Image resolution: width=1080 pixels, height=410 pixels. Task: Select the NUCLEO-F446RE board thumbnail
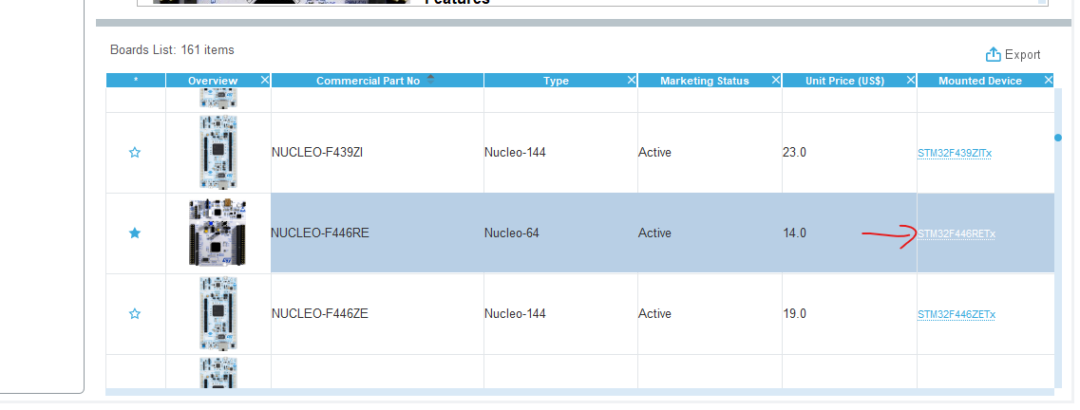coord(218,233)
